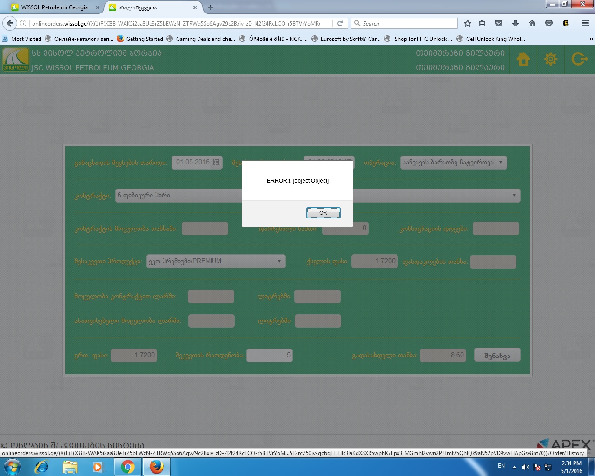Click the კონსიგნაციის დღეები field
The image size is (595, 476).
pos(496,228)
